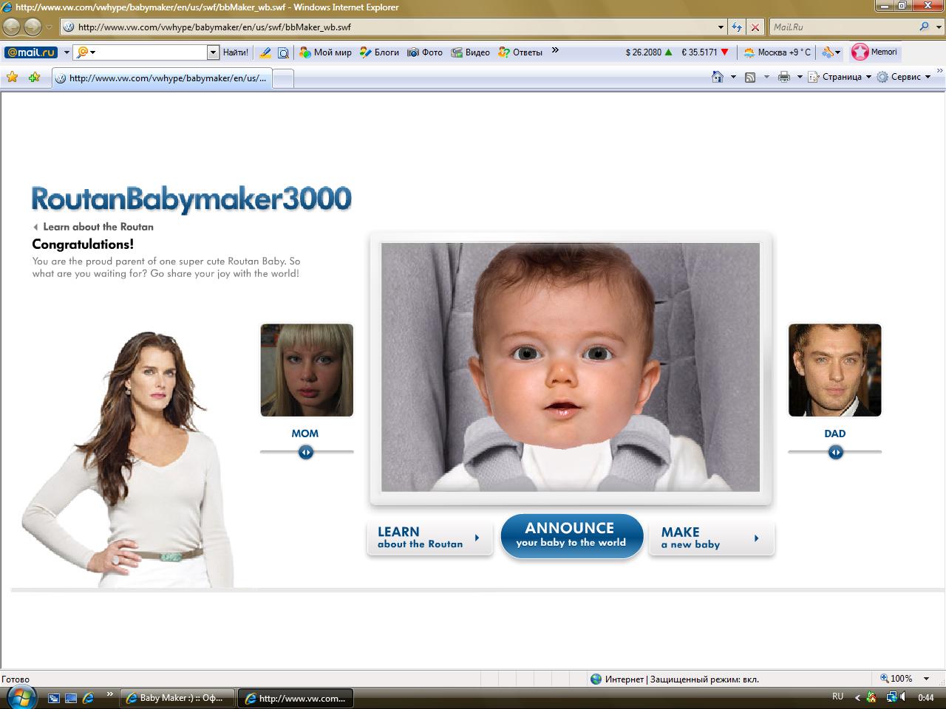Open Блоги from the Mail.ru toolbar
946x709 pixels.
(x=379, y=52)
